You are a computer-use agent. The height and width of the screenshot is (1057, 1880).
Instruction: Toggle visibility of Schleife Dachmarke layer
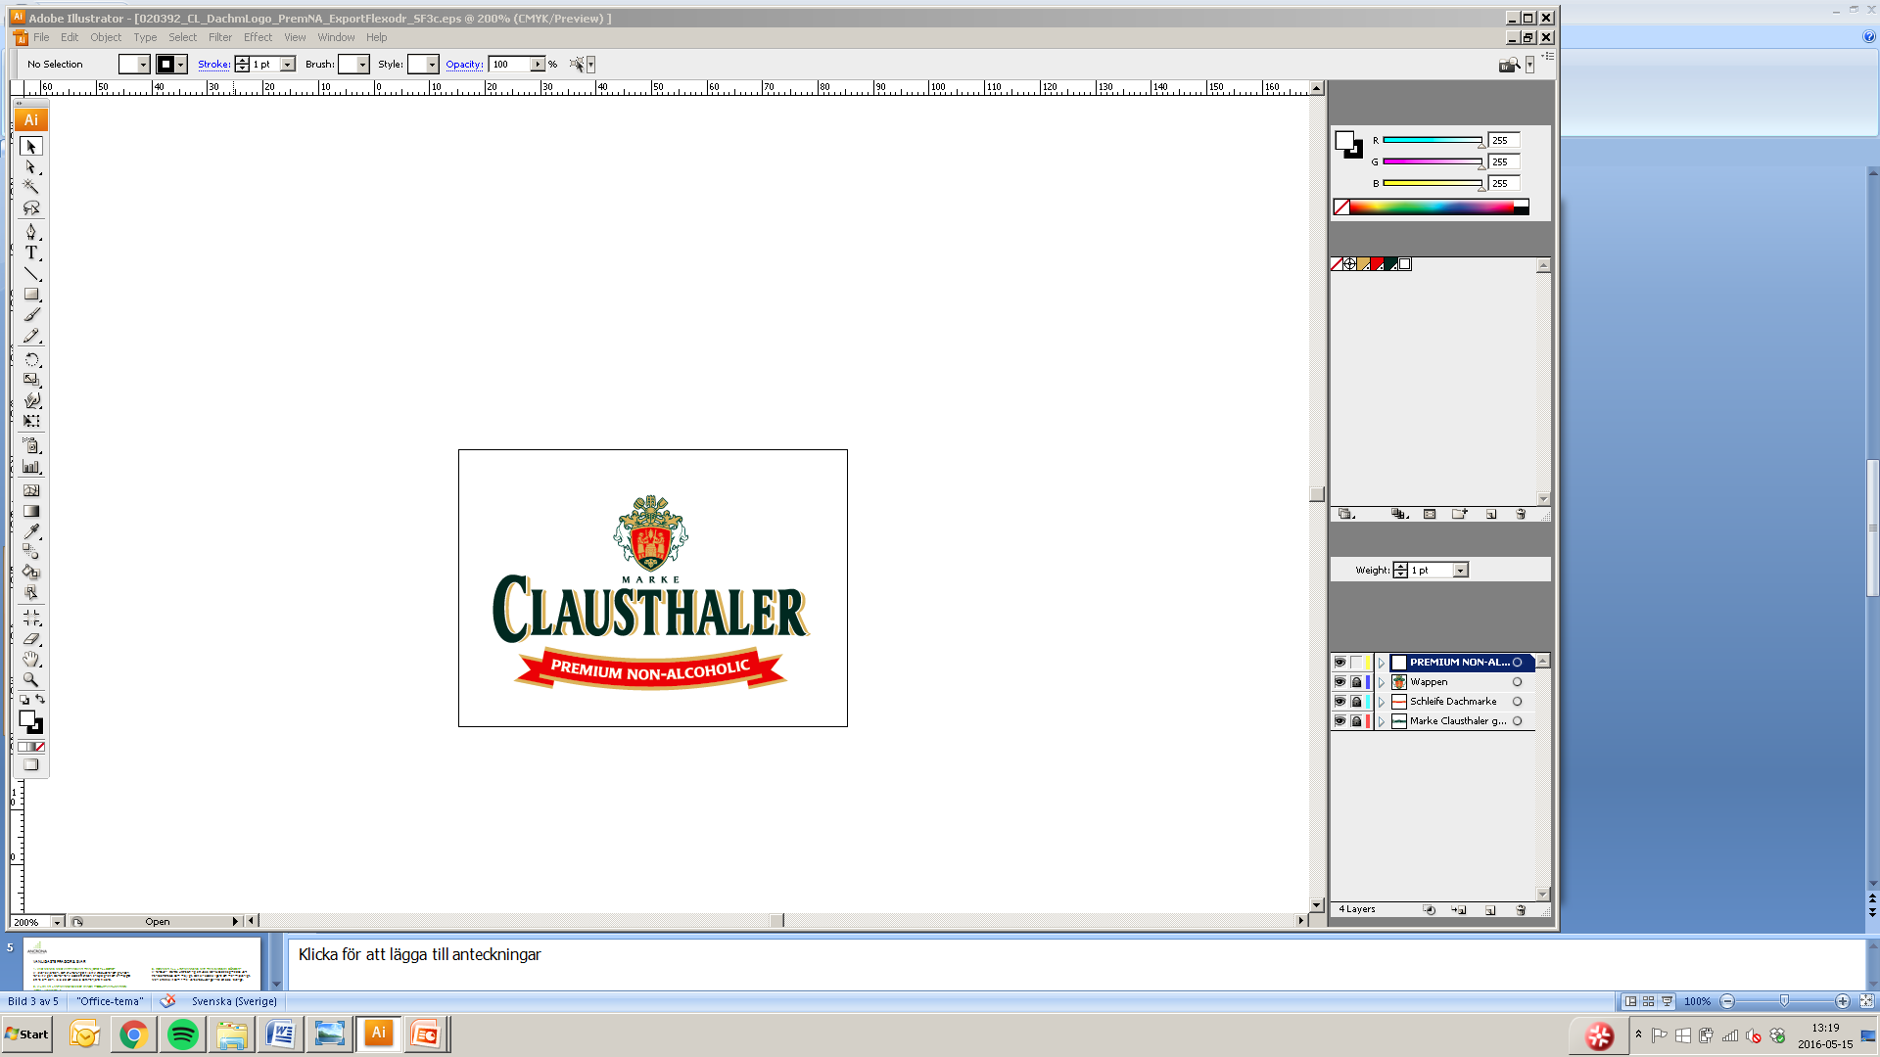(x=1339, y=702)
